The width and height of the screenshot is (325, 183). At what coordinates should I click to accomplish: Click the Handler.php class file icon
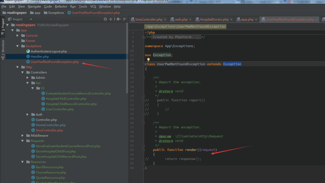coord(28,57)
